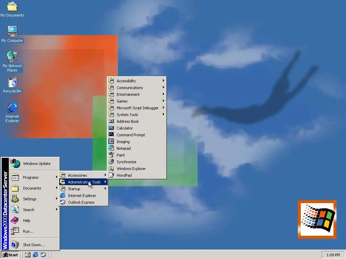This screenshot has height=259, width=346.
Task: Click the Entertainment label in Accessories menu
Action: (x=128, y=94)
